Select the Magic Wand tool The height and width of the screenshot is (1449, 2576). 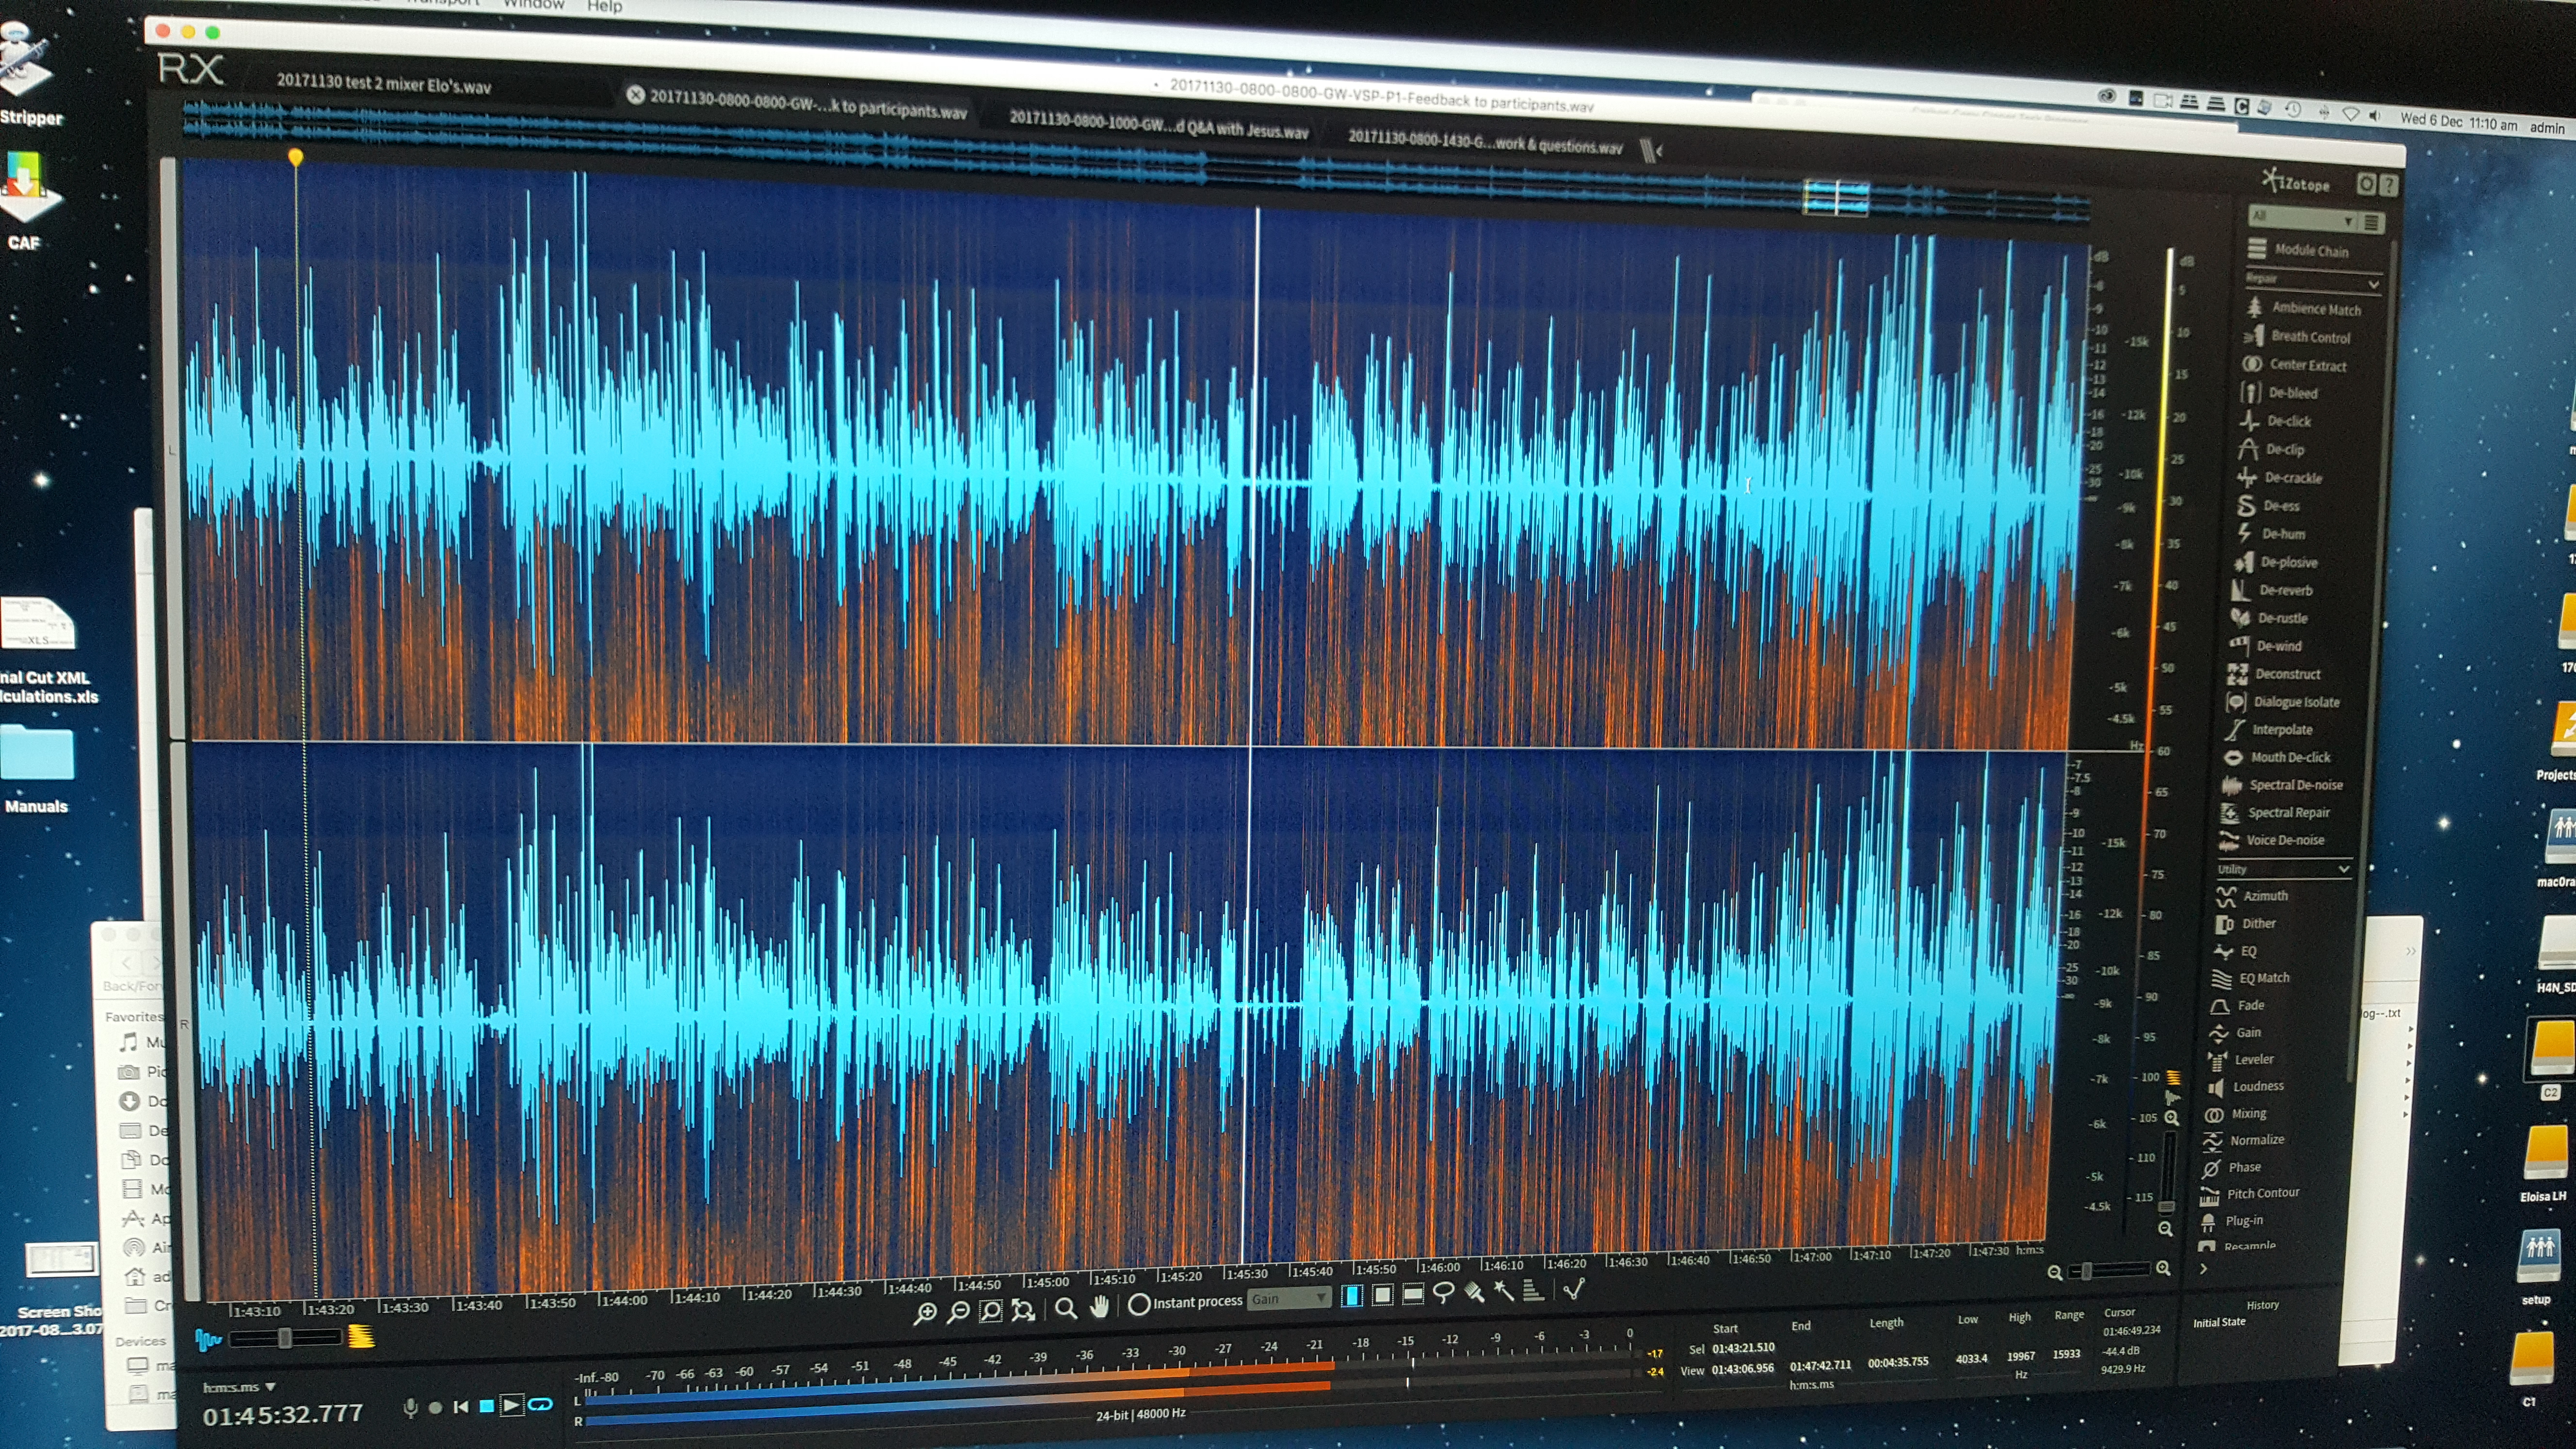(1503, 1291)
